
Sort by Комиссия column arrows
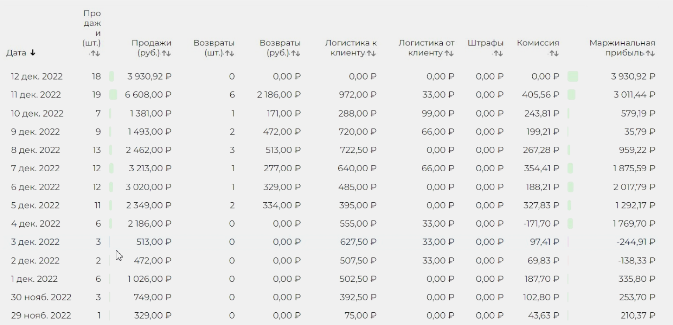[x=554, y=53]
